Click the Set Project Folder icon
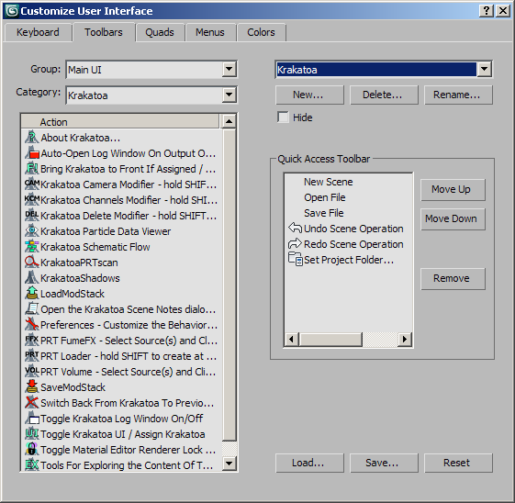This screenshot has width=515, height=503. coord(295,260)
